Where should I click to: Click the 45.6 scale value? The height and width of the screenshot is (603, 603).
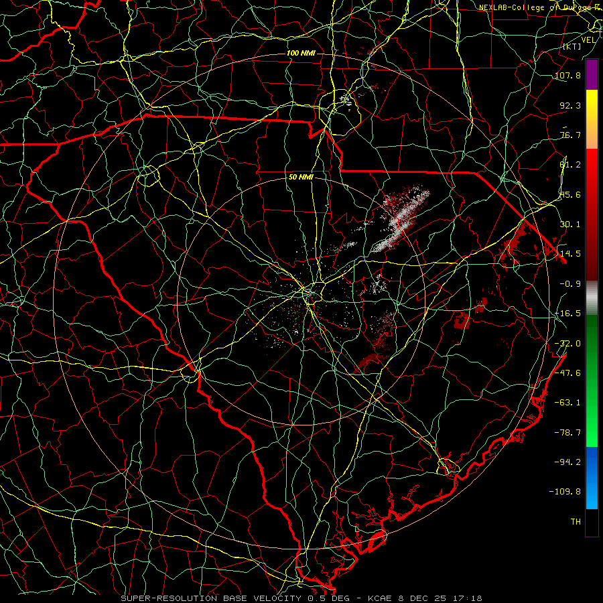(570, 194)
